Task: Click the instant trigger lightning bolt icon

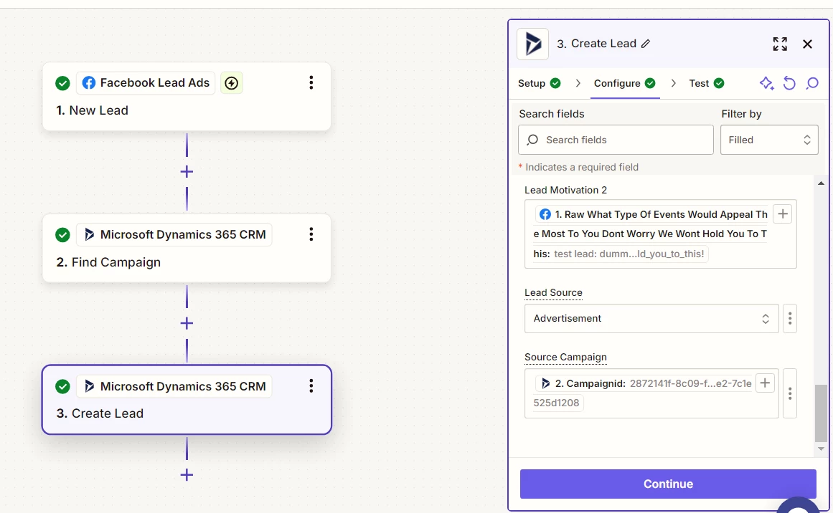Action: pyautogui.click(x=232, y=83)
